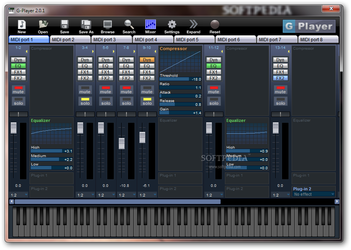Click the channel 1-2 pan control
The image size is (351, 250).
18,114
